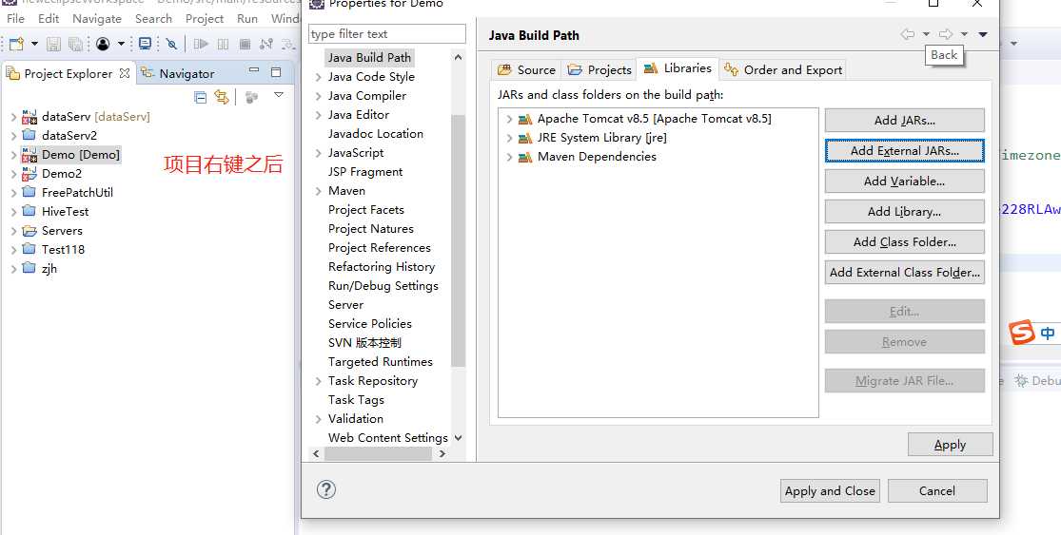Expand the Task Repository properties node

[318, 381]
